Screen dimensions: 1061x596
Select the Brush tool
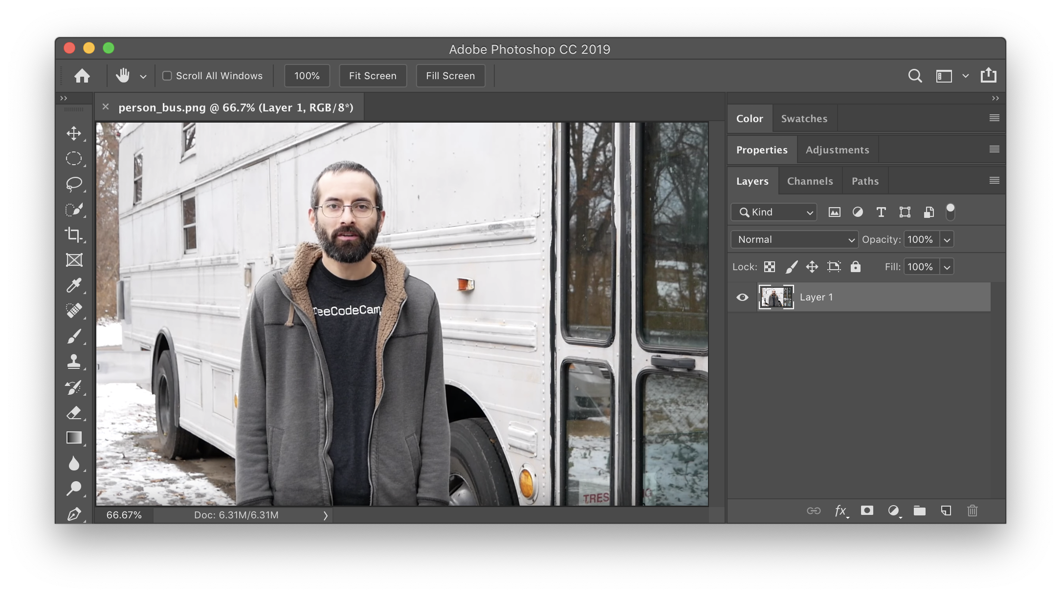tap(74, 336)
